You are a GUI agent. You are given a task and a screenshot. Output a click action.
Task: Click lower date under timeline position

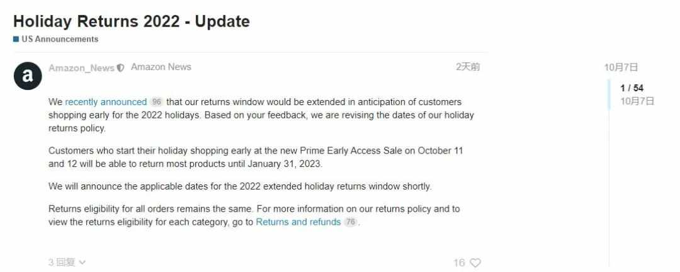(637, 101)
